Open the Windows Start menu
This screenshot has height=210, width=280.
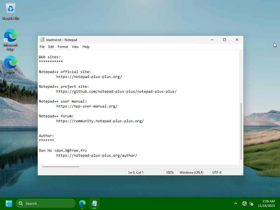pos(9,203)
